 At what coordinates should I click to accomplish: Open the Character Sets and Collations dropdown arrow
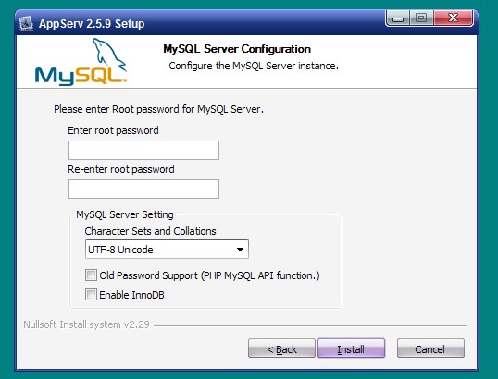(241, 250)
